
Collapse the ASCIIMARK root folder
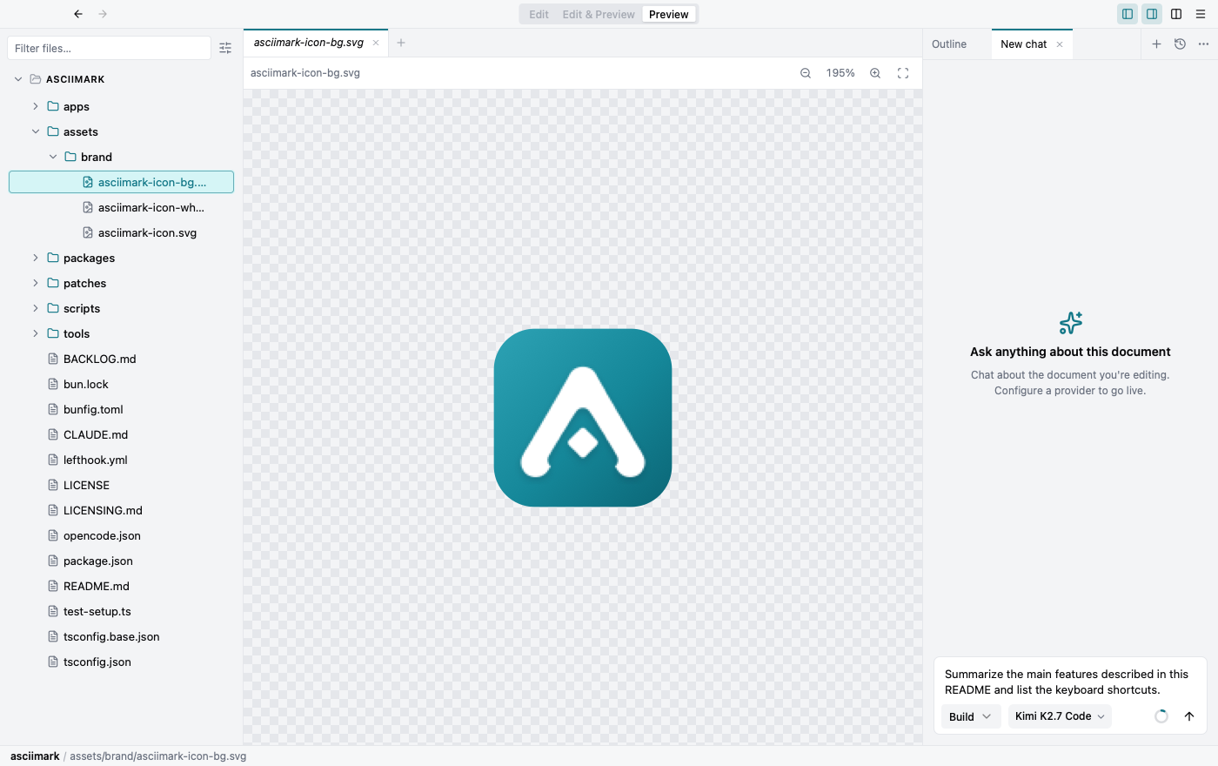(18, 79)
